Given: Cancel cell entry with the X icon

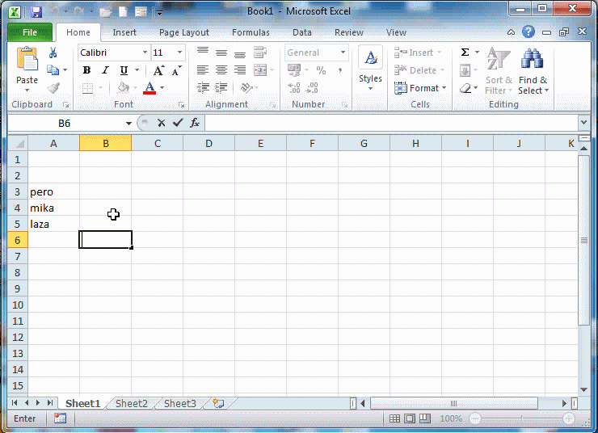Looking at the screenshot, I should pyautogui.click(x=161, y=123).
